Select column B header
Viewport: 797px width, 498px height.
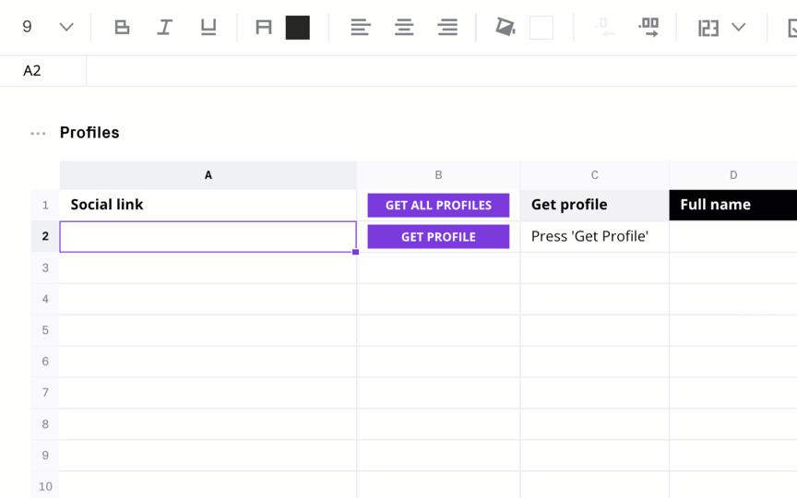point(438,175)
